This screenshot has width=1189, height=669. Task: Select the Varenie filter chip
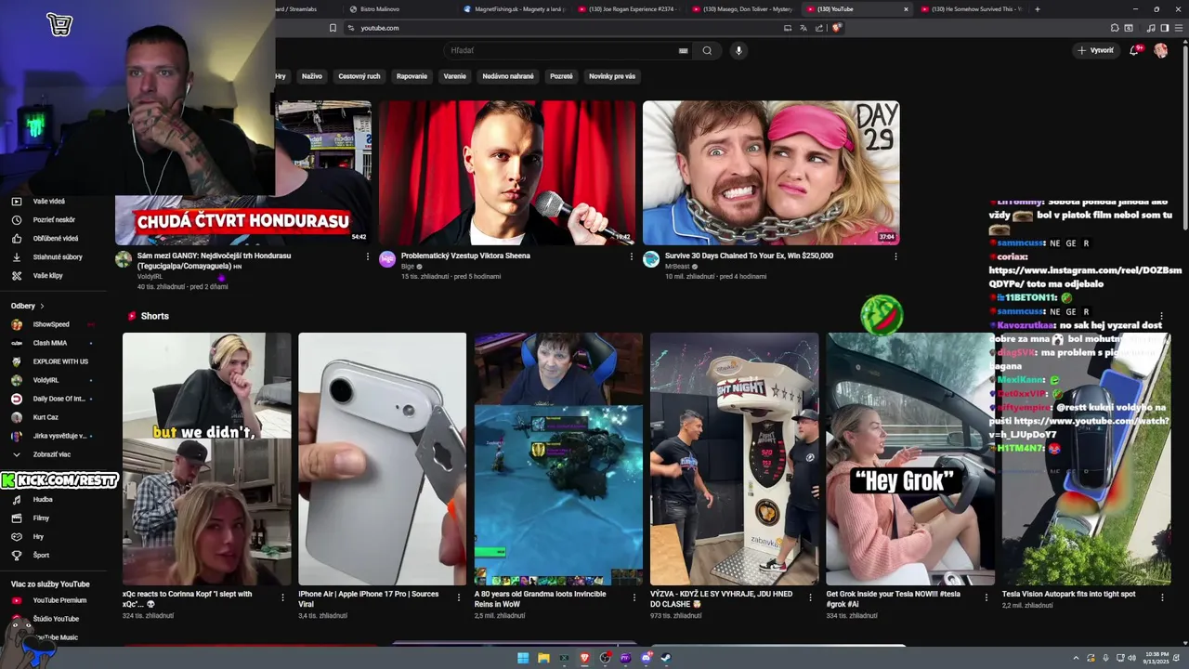point(455,76)
